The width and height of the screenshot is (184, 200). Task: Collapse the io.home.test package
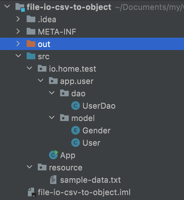pos(29,68)
